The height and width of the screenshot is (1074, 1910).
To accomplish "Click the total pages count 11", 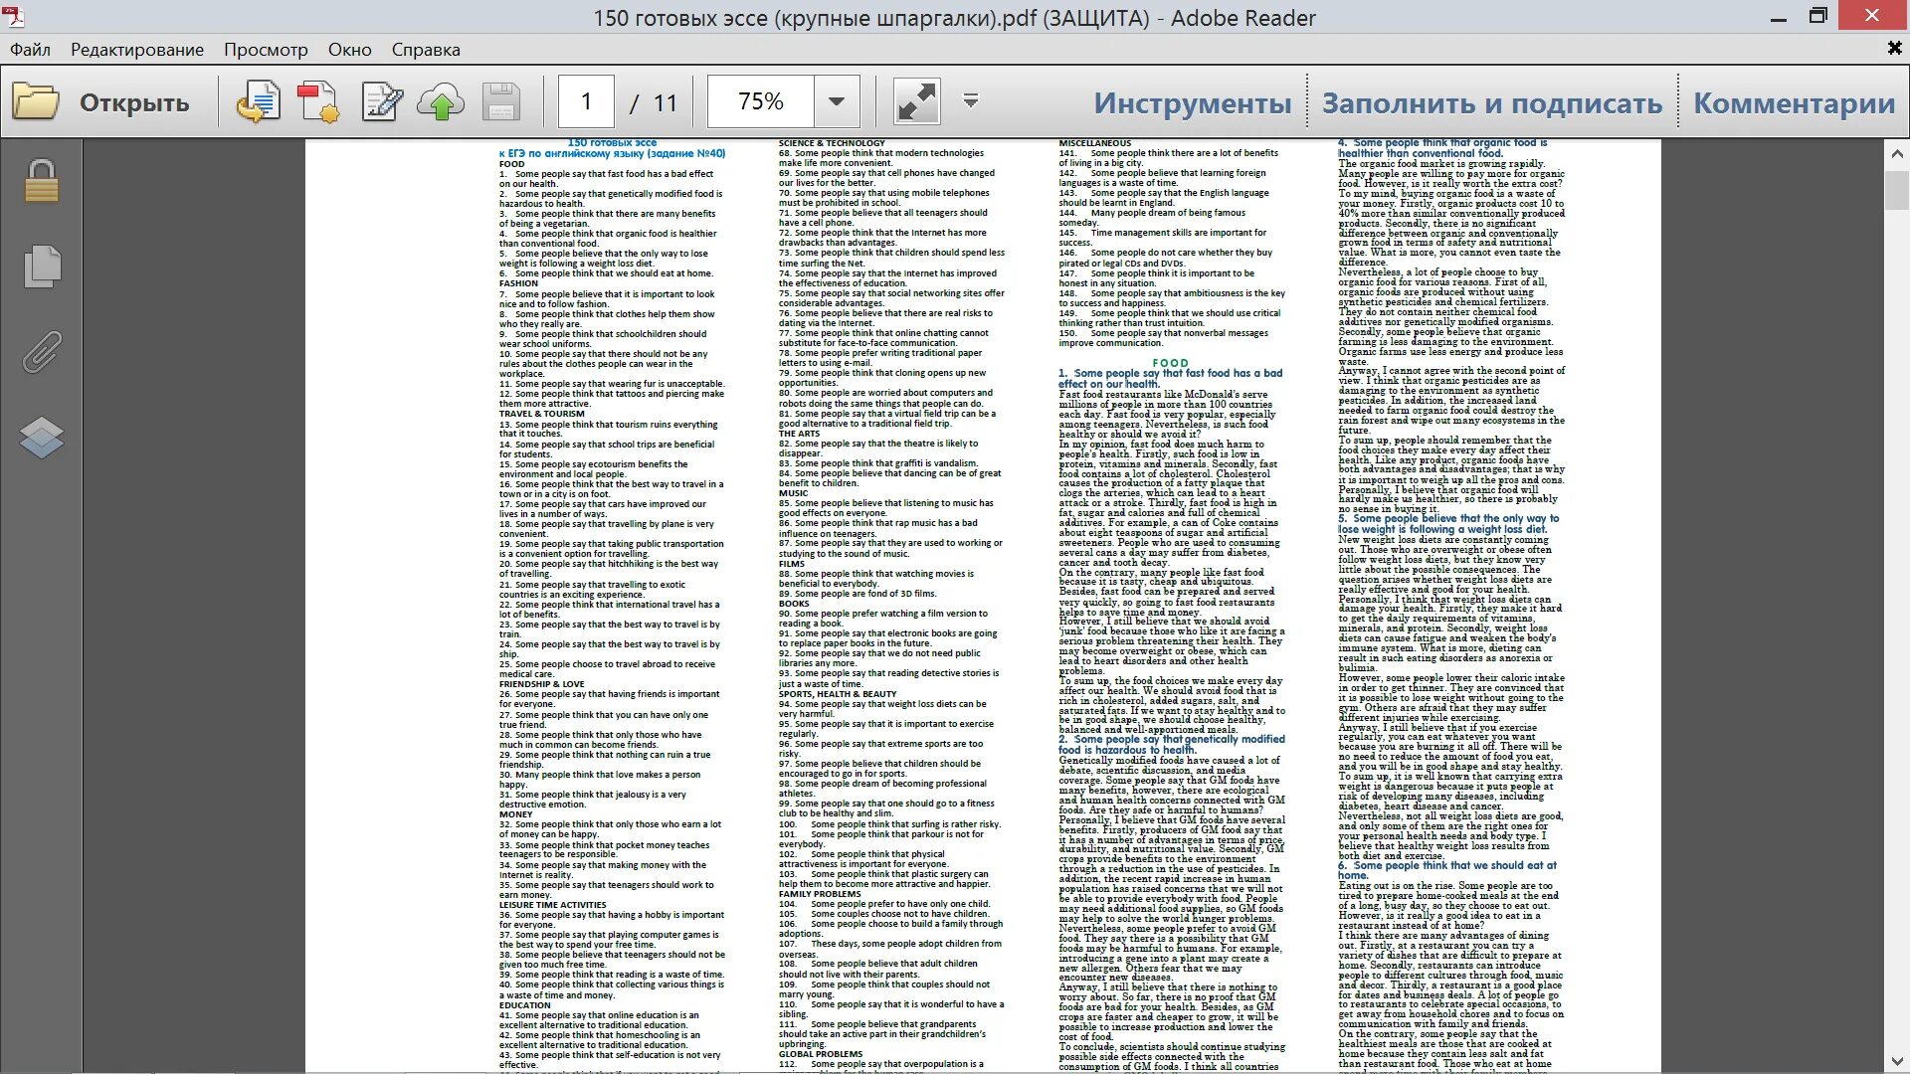I will (x=666, y=102).
